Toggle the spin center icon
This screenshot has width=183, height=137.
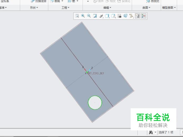[x=143, y=16]
